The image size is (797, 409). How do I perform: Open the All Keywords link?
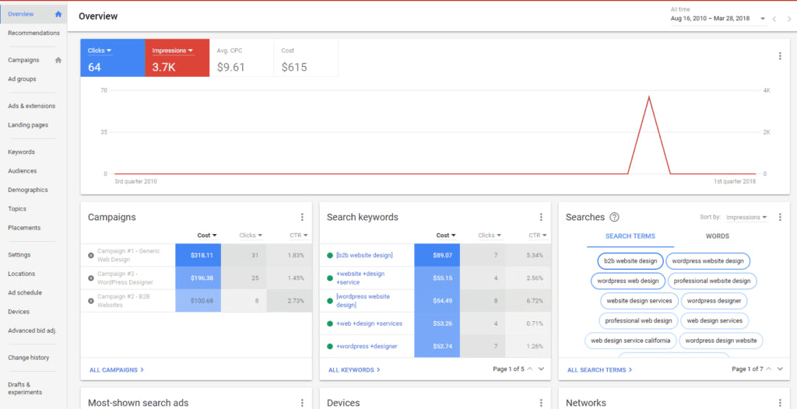point(354,370)
